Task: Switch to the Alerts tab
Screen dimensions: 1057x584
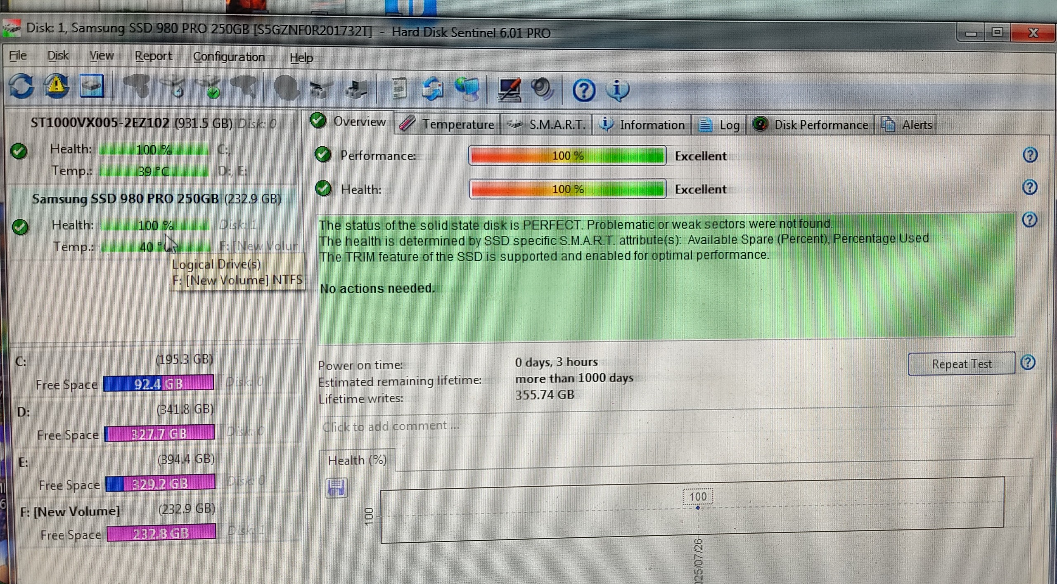Action: 907,125
